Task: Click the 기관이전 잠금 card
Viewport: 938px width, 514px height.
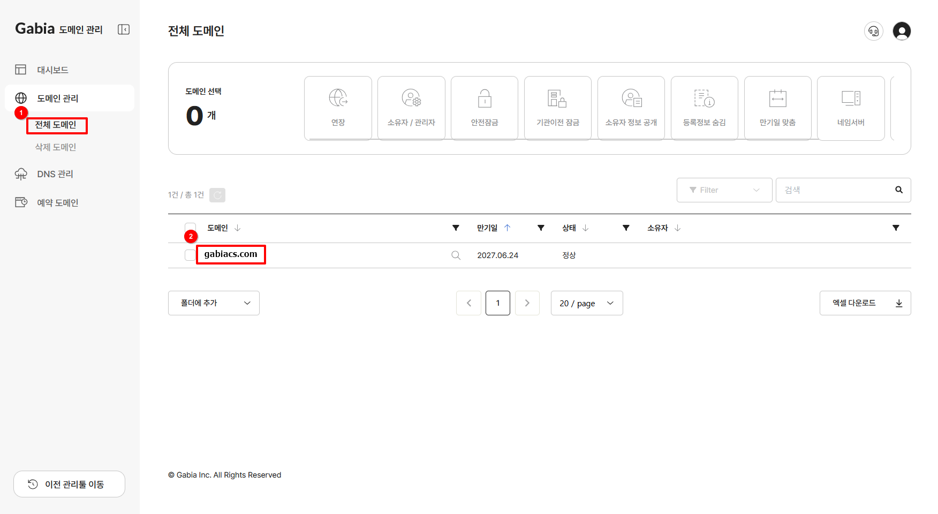Action: (x=558, y=108)
